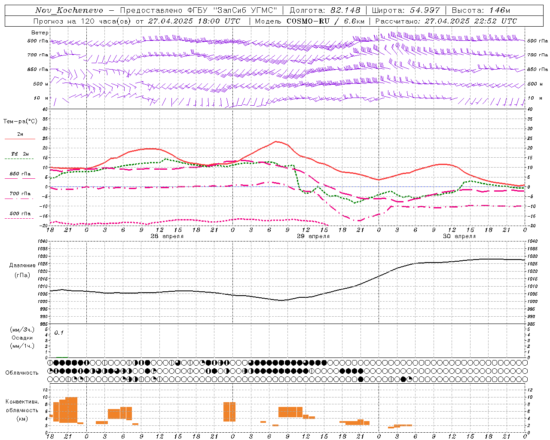Click the Давление panel label
This screenshot has height=440, width=550.
[x=22, y=266]
